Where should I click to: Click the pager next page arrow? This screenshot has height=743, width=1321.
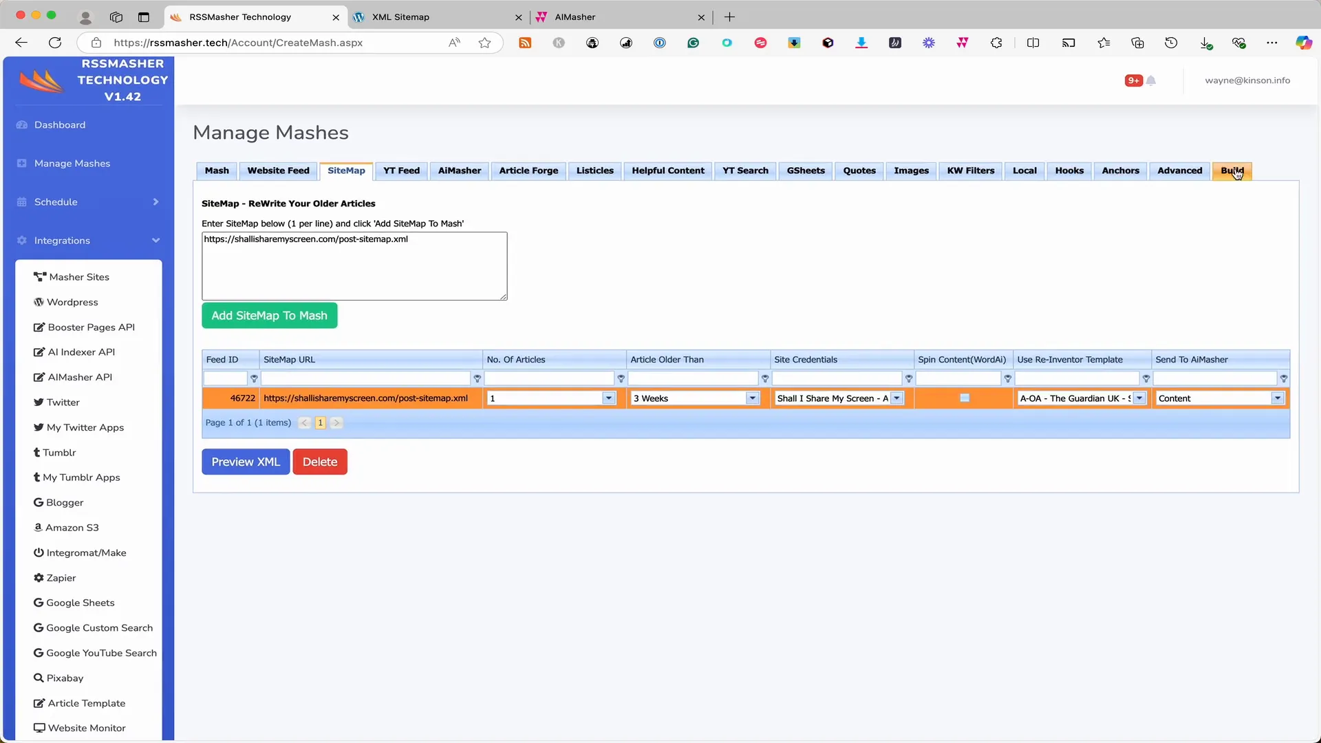[x=336, y=423]
